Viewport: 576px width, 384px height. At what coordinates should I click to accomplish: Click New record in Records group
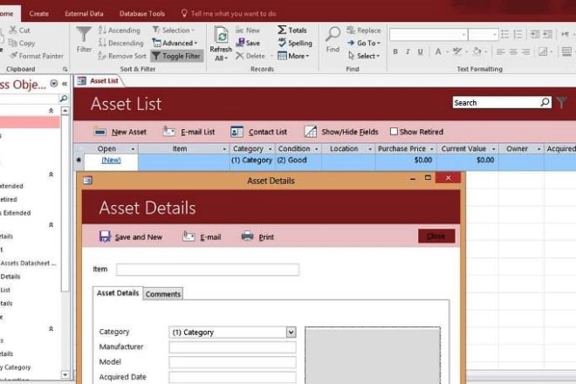(x=248, y=31)
